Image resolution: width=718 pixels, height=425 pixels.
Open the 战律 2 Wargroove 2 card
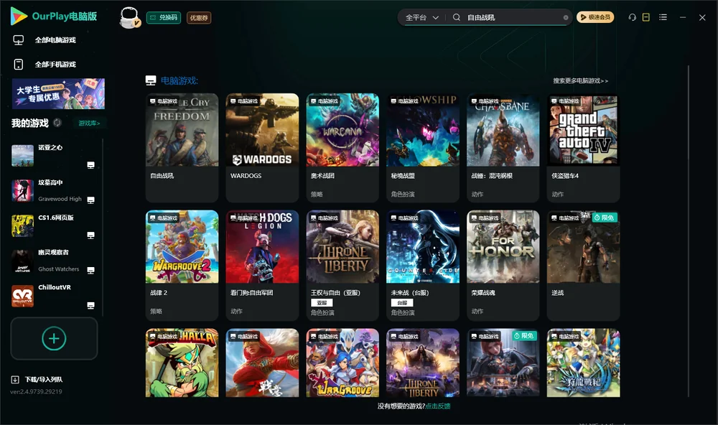point(182,265)
